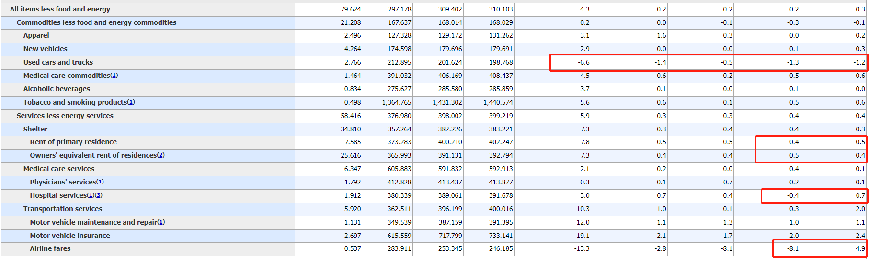The height and width of the screenshot is (259, 869).
Task: Open footnote 1 next to Tobacco and smoking products
Action: coord(131,102)
